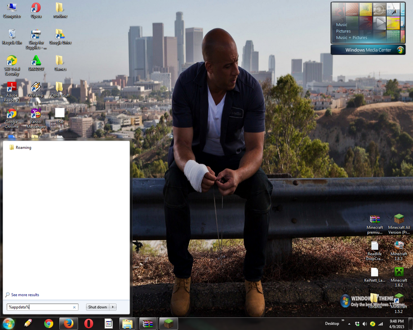Click the Shut down button
The image size is (413, 330).
[97, 307]
